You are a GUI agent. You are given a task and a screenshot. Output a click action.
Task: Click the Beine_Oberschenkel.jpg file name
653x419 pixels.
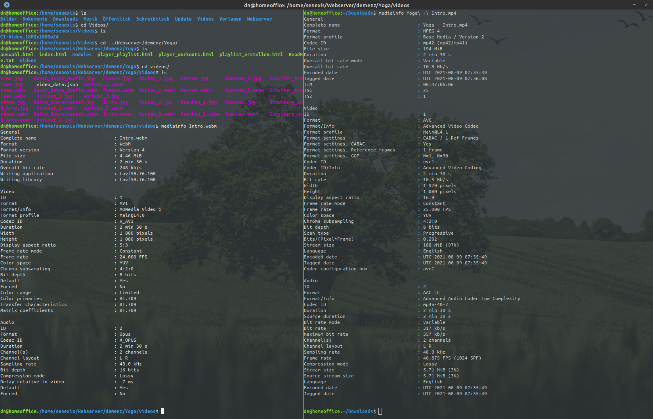pyautogui.click(x=64, y=102)
